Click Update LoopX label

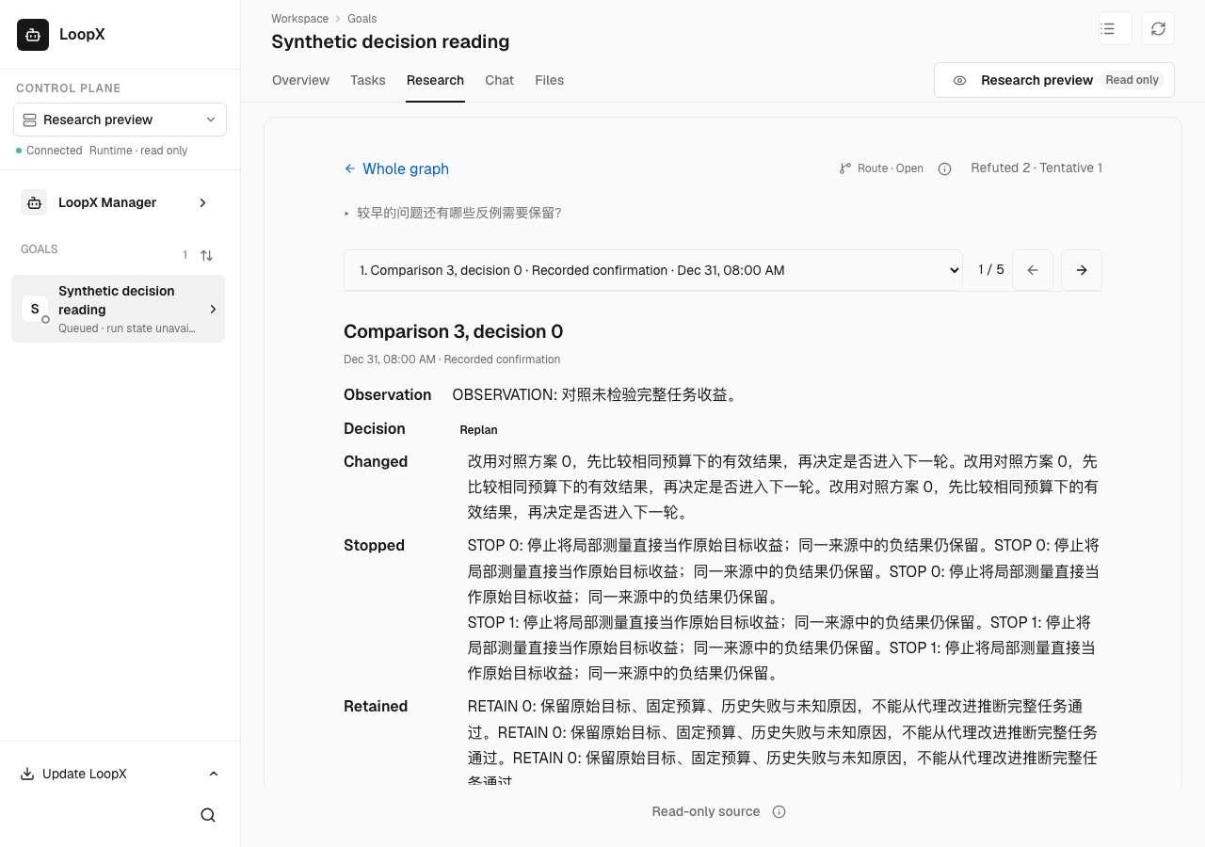pyautogui.click(x=84, y=774)
